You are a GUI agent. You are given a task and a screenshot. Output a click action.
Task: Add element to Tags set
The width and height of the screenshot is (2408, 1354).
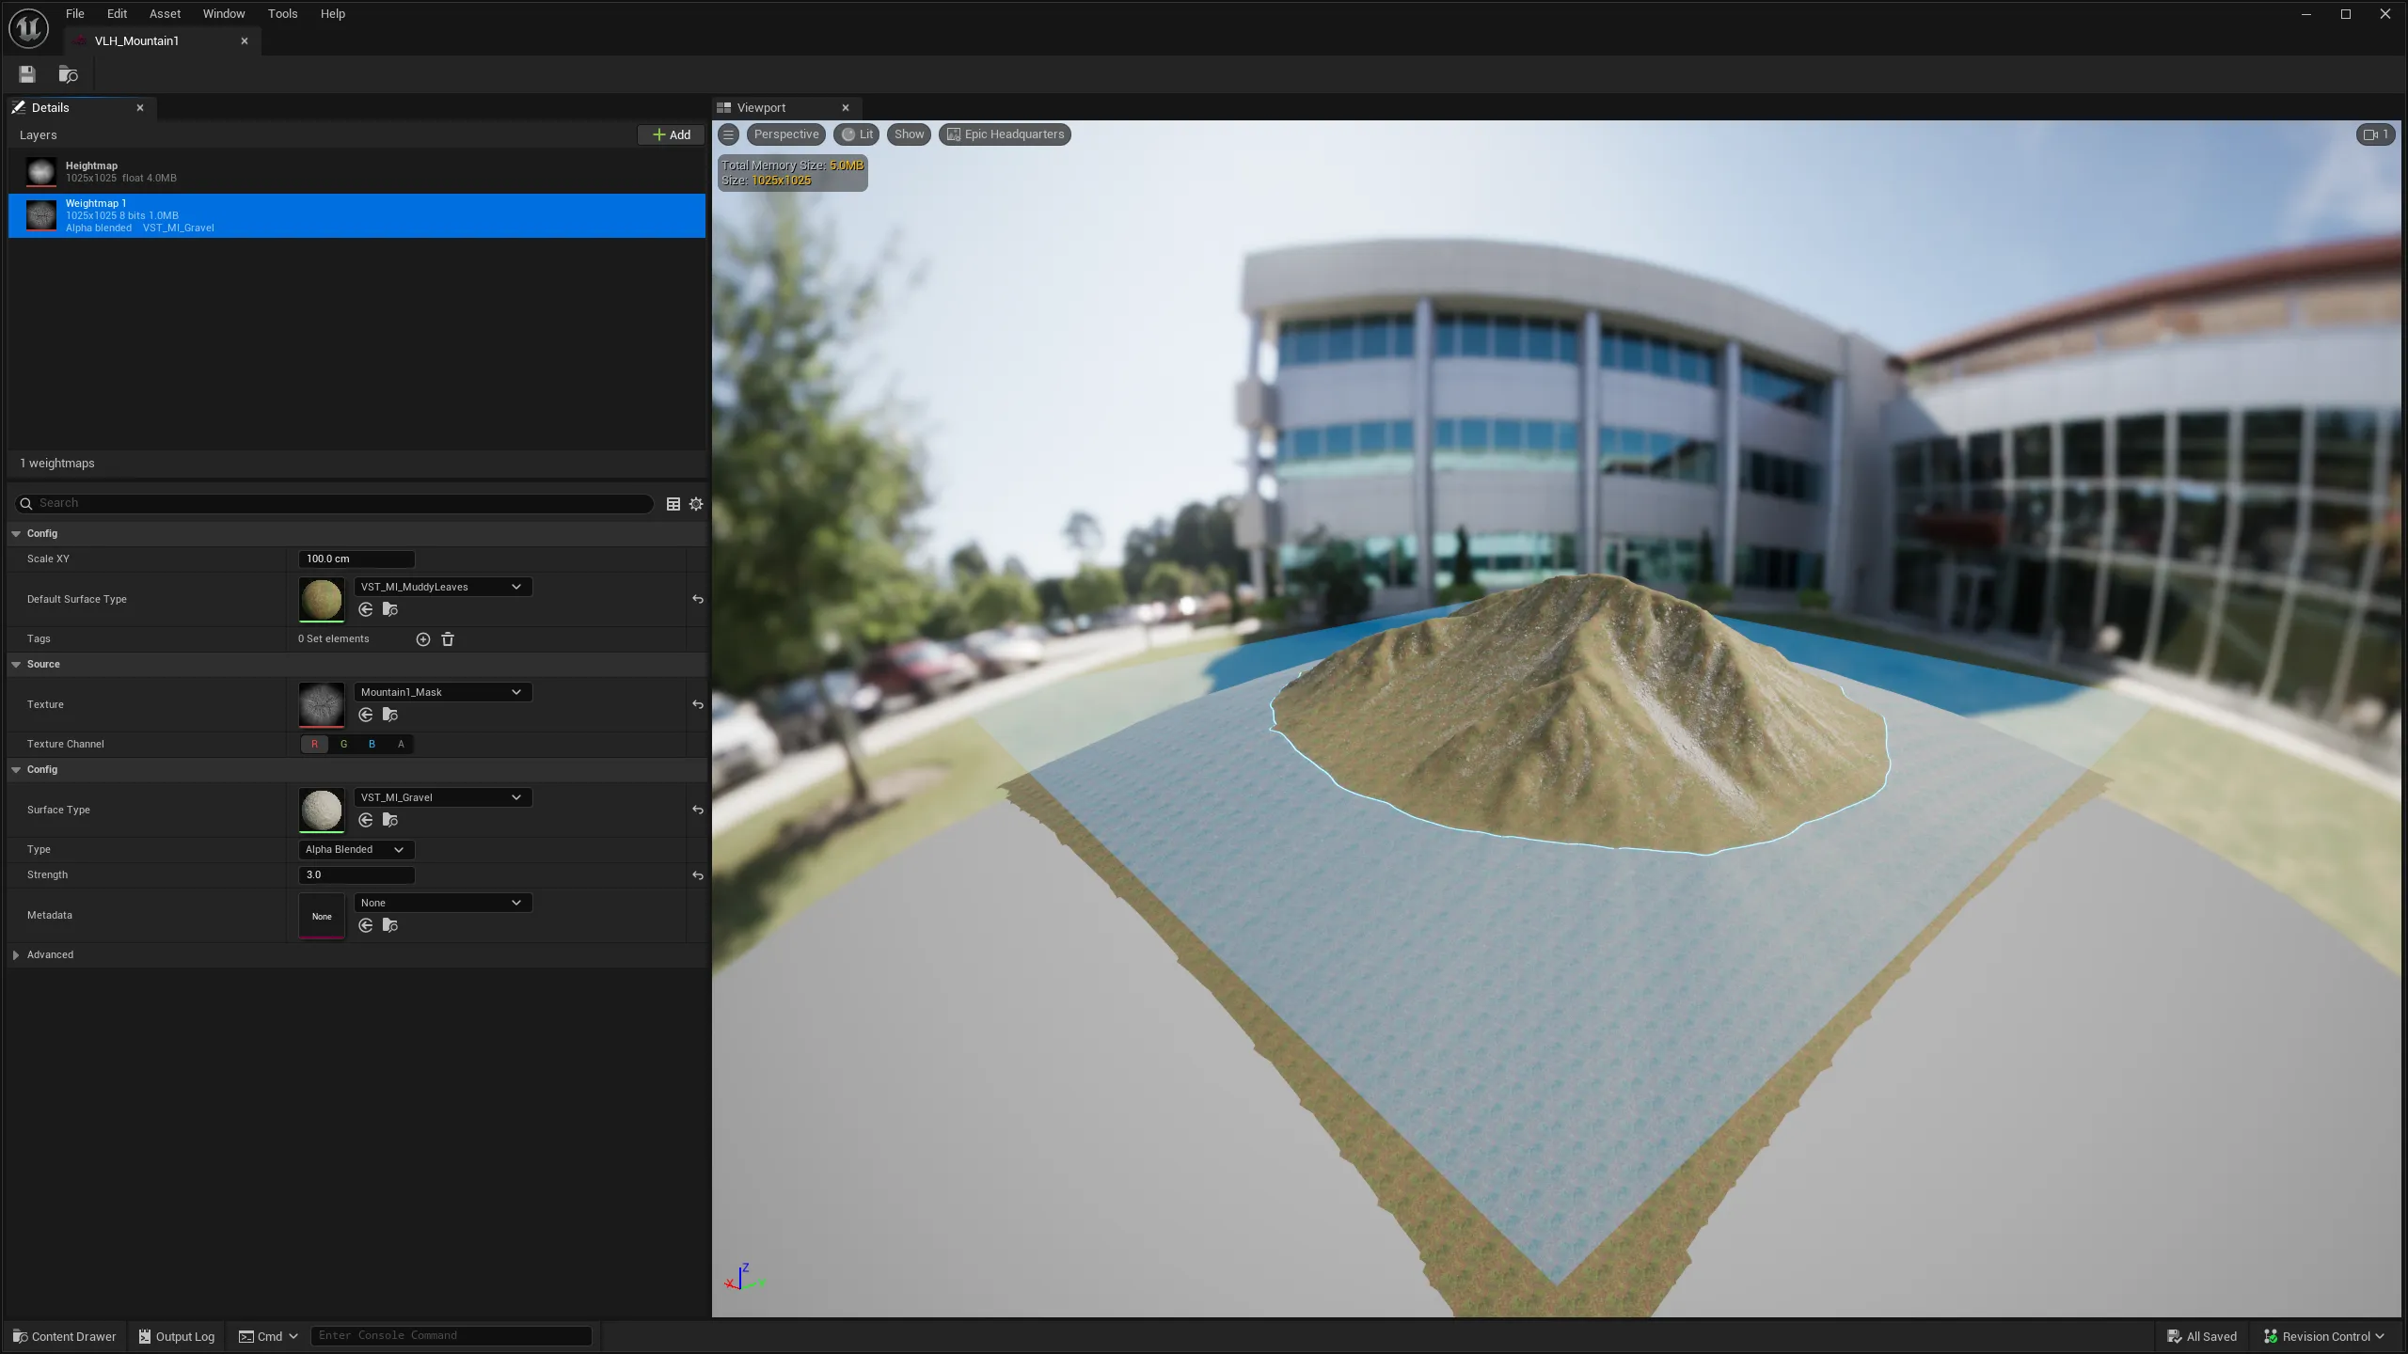click(423, 639)
